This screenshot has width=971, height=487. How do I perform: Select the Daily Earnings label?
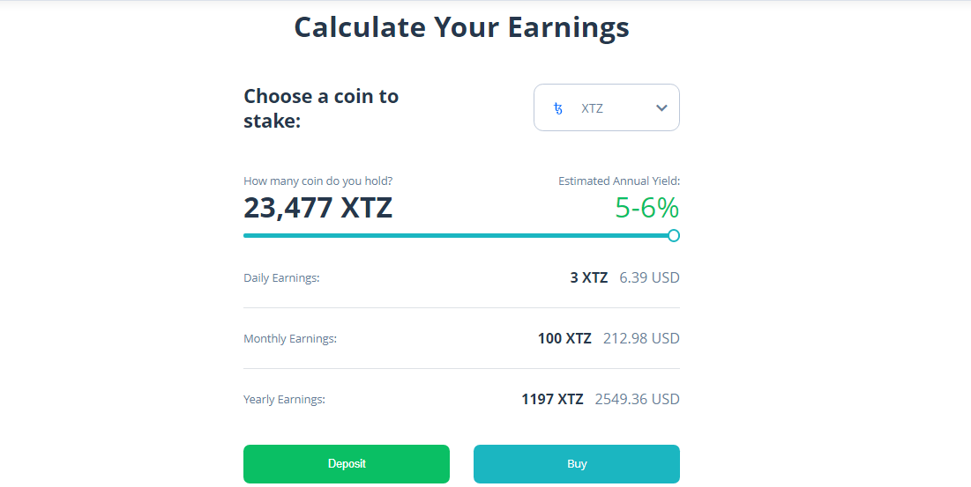pos(281,278)
